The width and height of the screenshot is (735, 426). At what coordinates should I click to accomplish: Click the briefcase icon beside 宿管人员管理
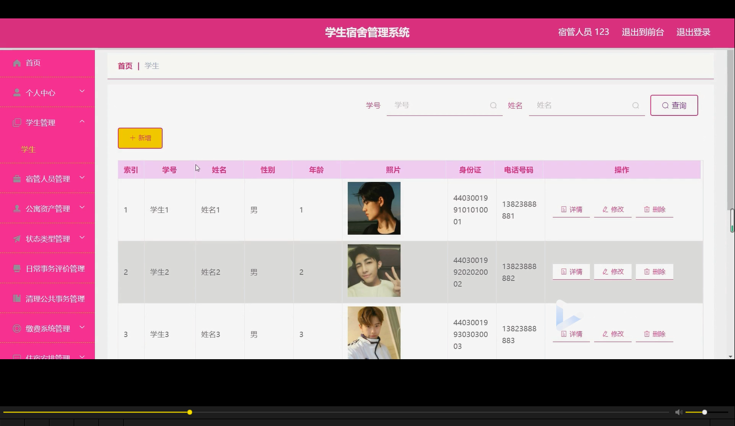17,179
